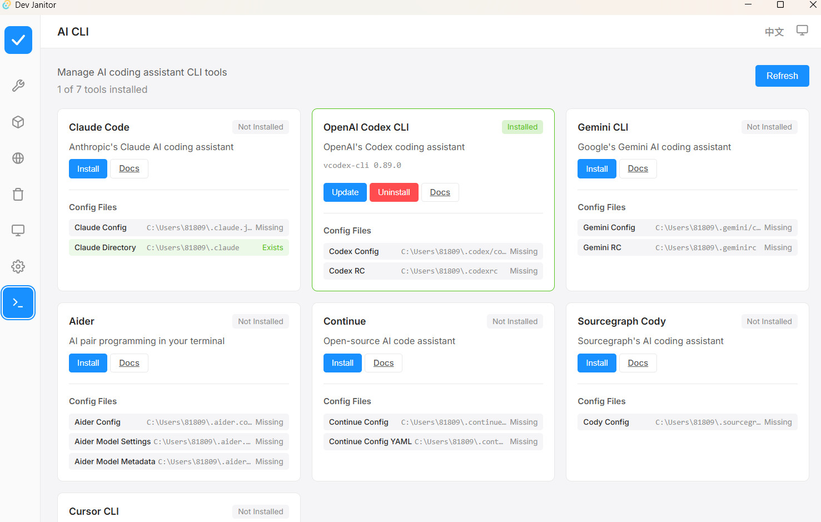
Task: Click the Not Installed badge on Claude Code
Action: click(x=261, y=127)
